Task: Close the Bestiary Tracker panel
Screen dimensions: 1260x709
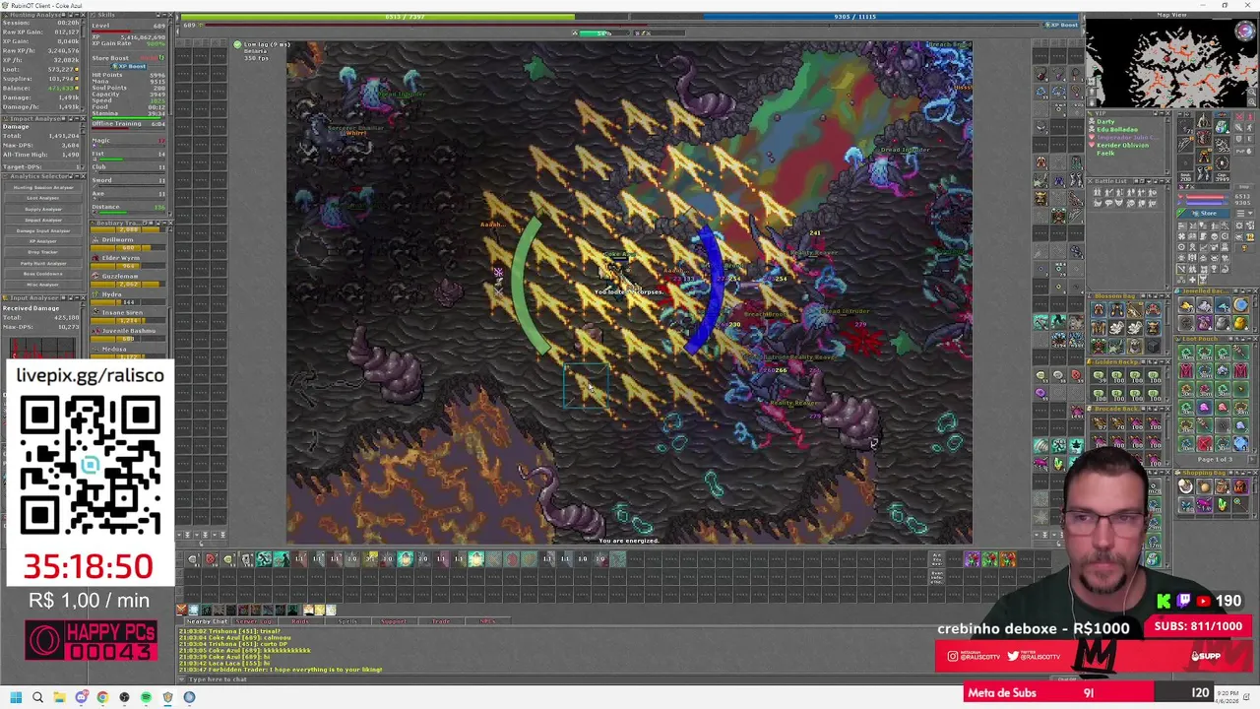Action: point(170,223)
